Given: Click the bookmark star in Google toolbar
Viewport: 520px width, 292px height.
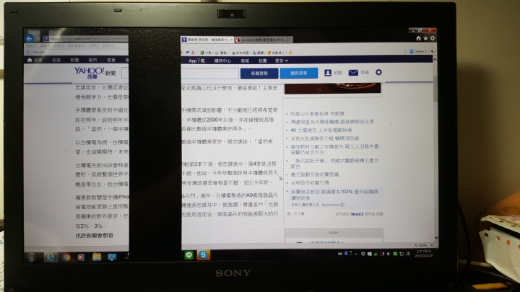Looking at the screenshot, I should tap(217, 53).
